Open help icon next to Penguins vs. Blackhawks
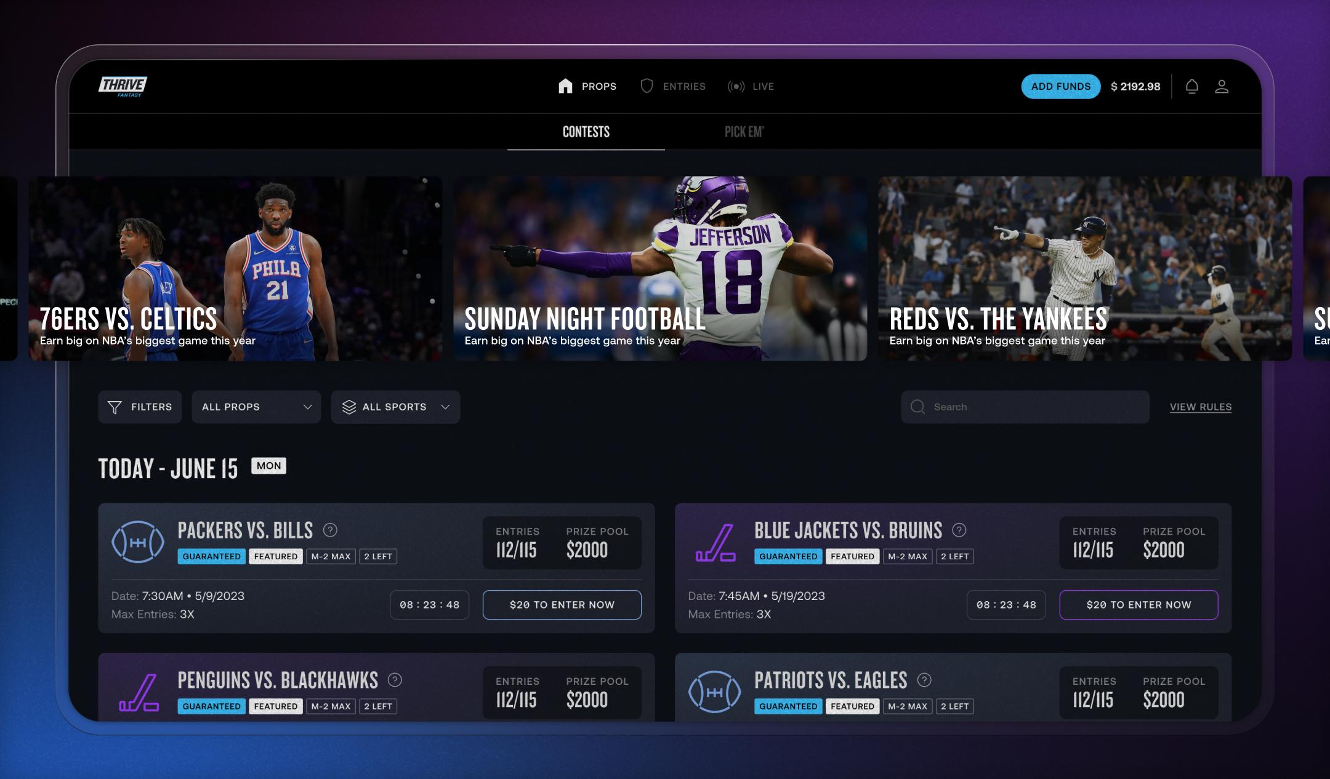The image size is (1330, 779). 395,680
